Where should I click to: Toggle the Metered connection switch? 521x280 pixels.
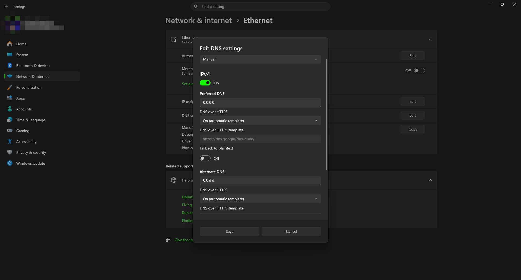(420, 71)
